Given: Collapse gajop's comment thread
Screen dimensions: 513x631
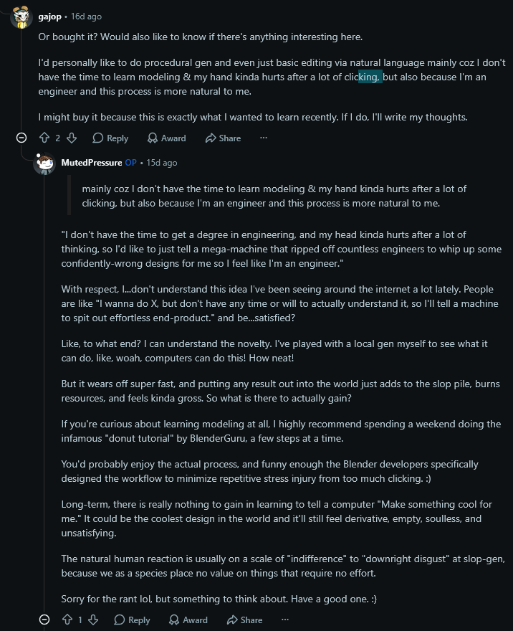Looking at the screenshot, I should [21, 138].
